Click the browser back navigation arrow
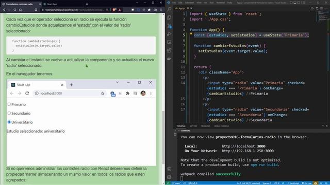This screenshot has width=330, height=185. pyautogui.click(x=4, y=10)
